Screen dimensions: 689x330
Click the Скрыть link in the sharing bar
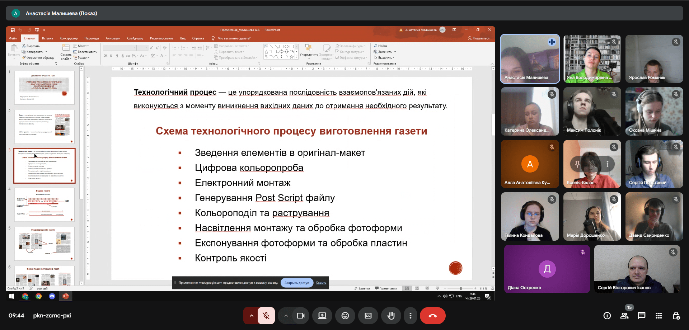321,283
